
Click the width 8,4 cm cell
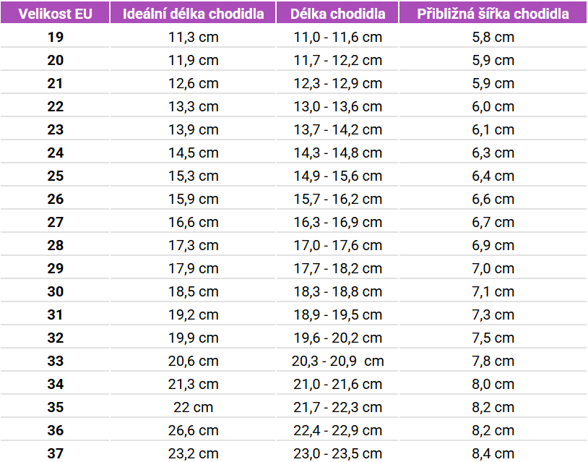(x=493, y=453)
